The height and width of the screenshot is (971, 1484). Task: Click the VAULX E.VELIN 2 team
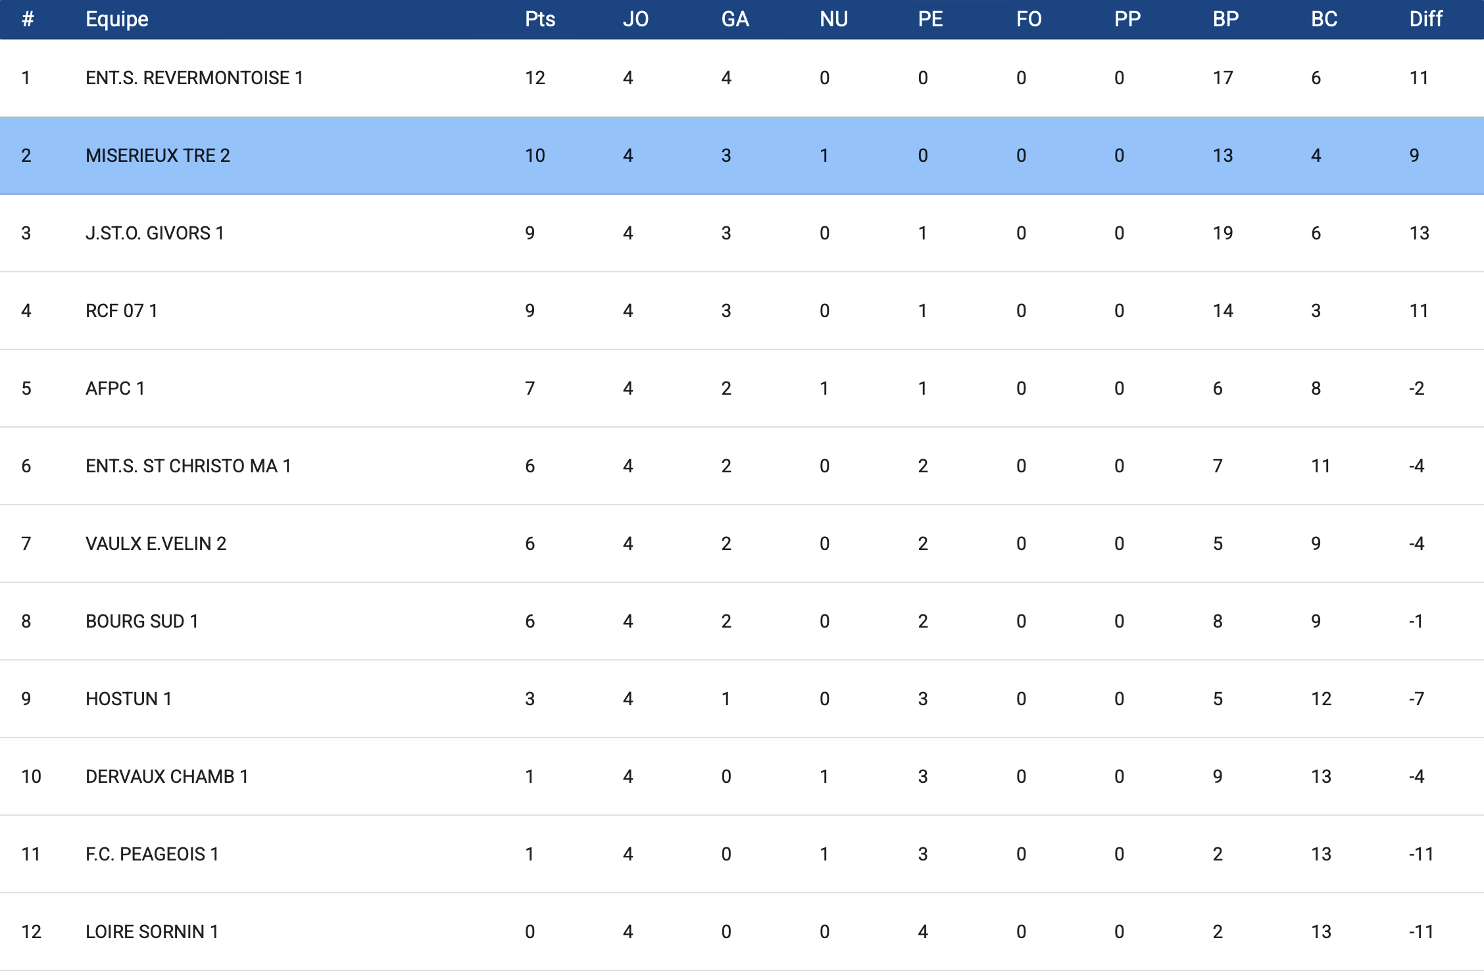[156, 544]
